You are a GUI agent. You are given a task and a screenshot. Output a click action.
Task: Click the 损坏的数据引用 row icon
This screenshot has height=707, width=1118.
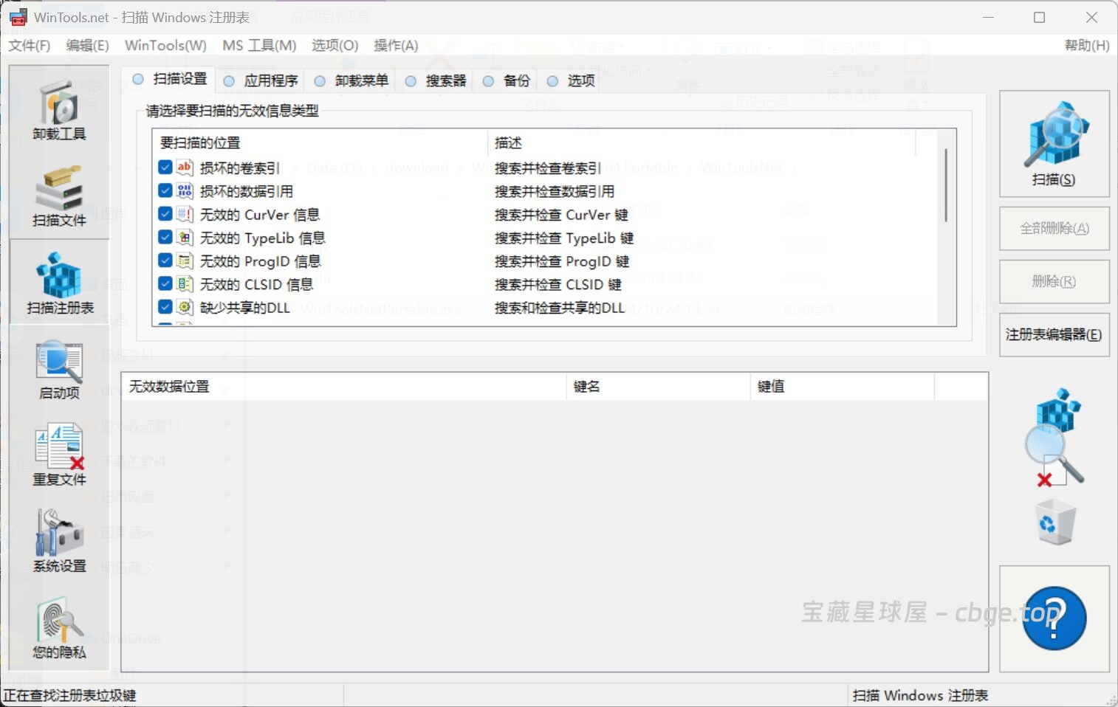click(185, 191)
